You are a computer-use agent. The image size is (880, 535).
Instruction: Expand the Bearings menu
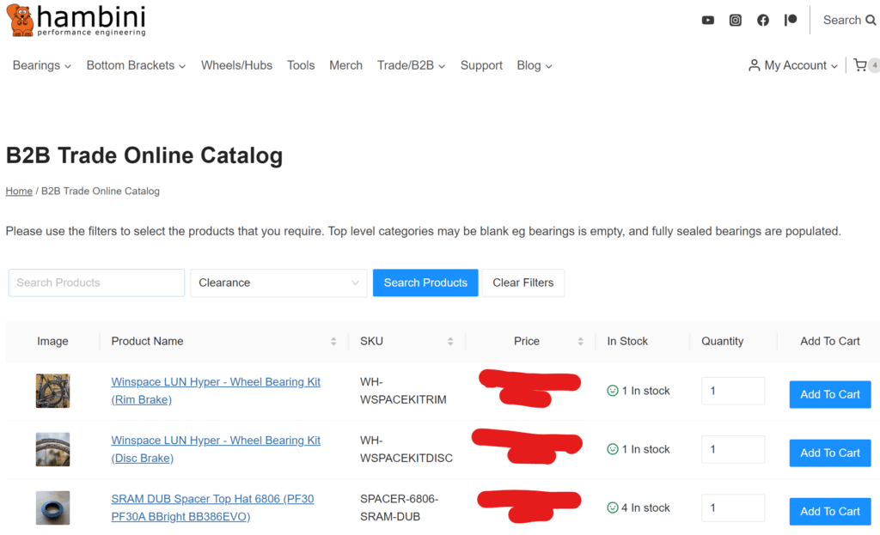(x=41, y=65)
